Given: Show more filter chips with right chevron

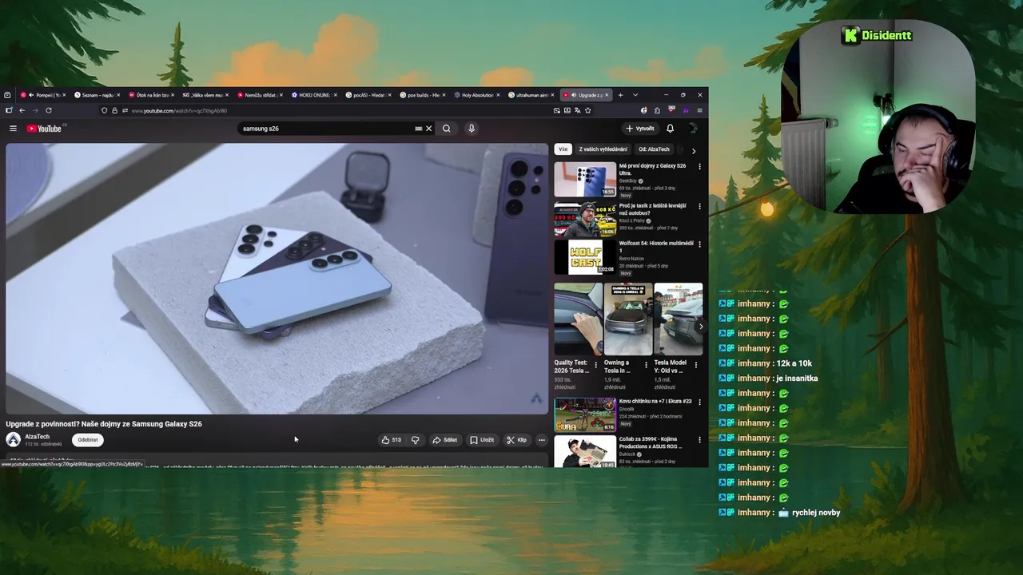Looking at the screenshot, I should [693, 150].
